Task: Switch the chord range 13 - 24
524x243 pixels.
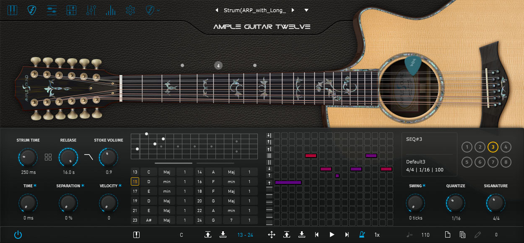Action: tap(245, 235)
